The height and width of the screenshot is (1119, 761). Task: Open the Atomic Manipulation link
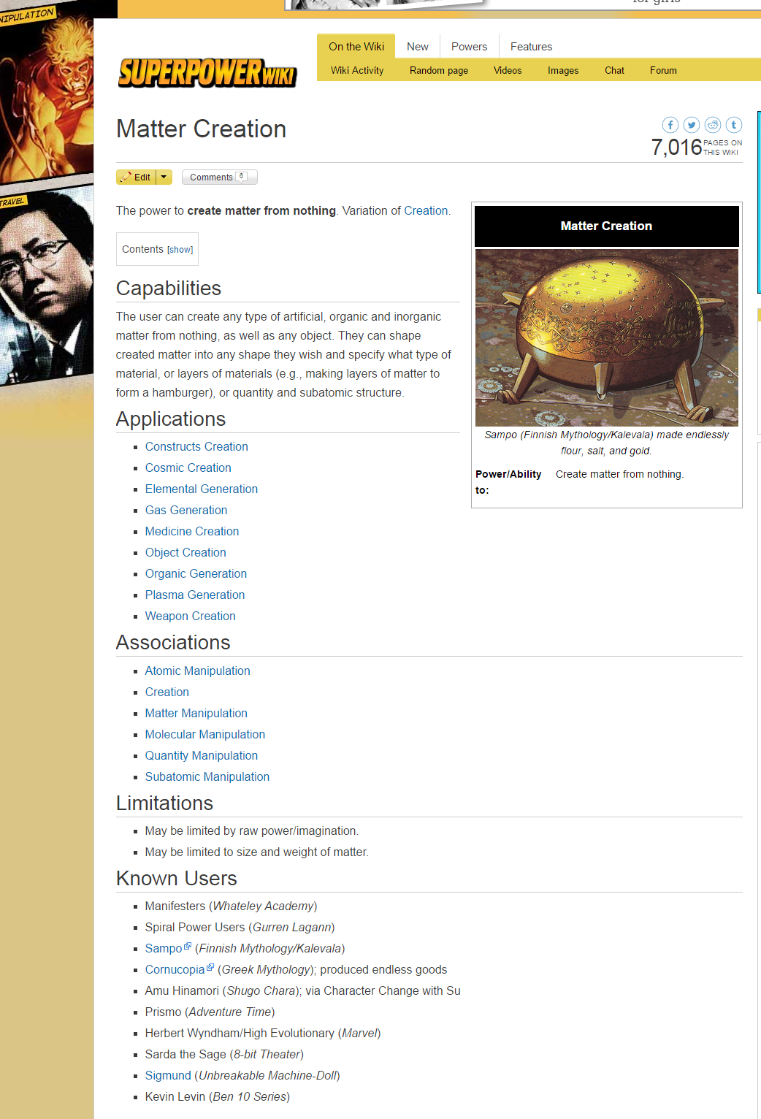point(197,671)
